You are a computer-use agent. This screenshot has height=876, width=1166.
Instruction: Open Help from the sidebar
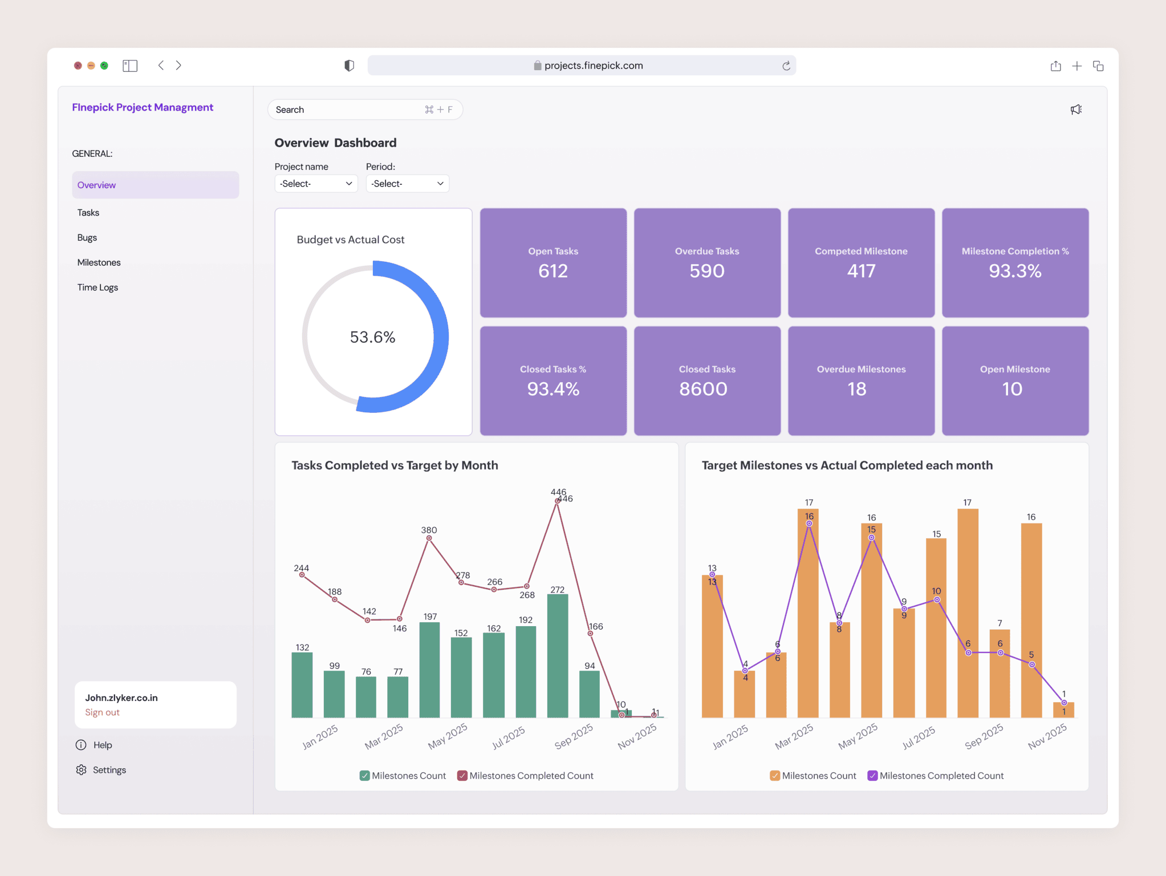[103, 745]
